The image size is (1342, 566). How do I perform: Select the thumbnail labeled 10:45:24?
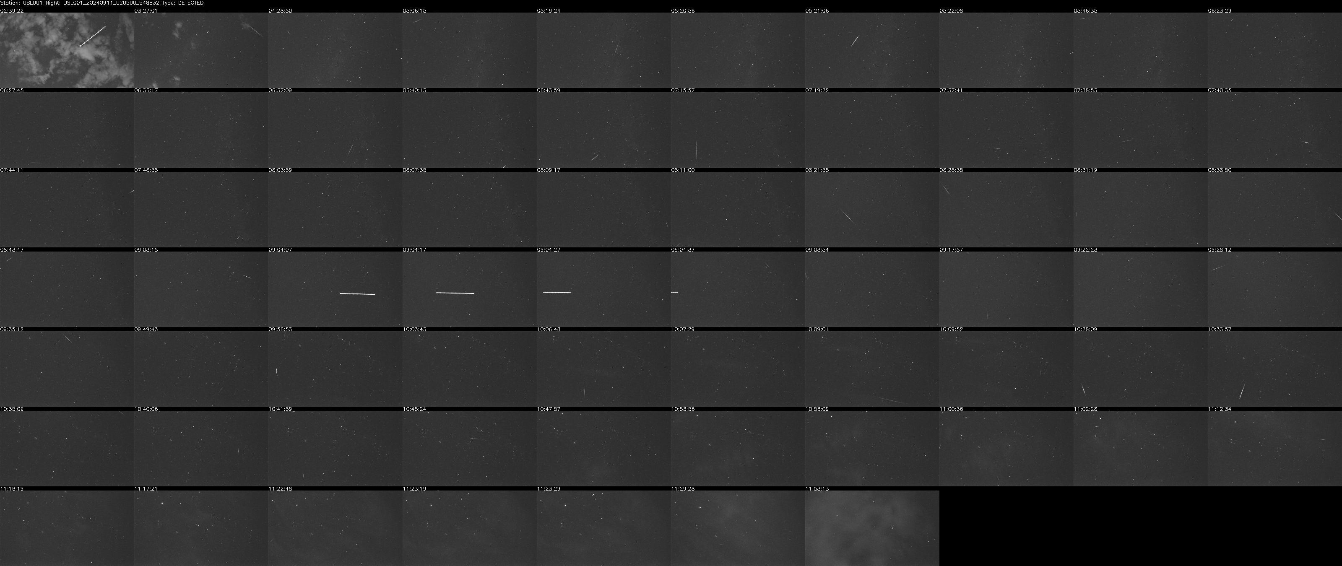[x=469, y=448]
